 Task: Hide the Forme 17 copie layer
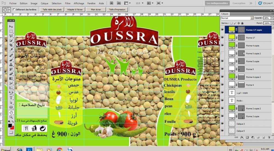222,30
